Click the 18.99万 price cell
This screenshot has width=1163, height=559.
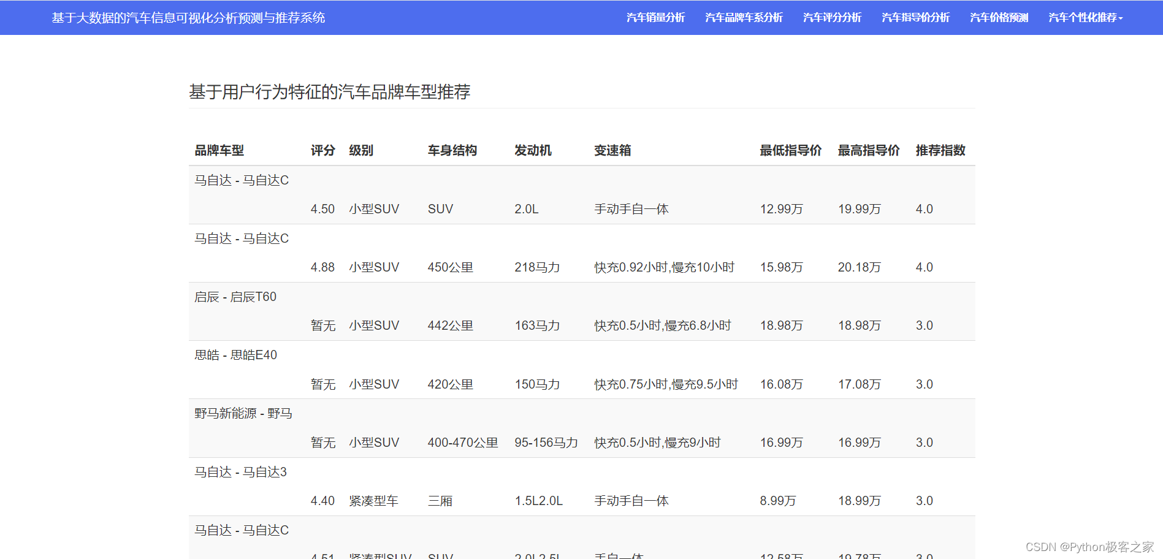pyautogui.click(x=860, y=501)
